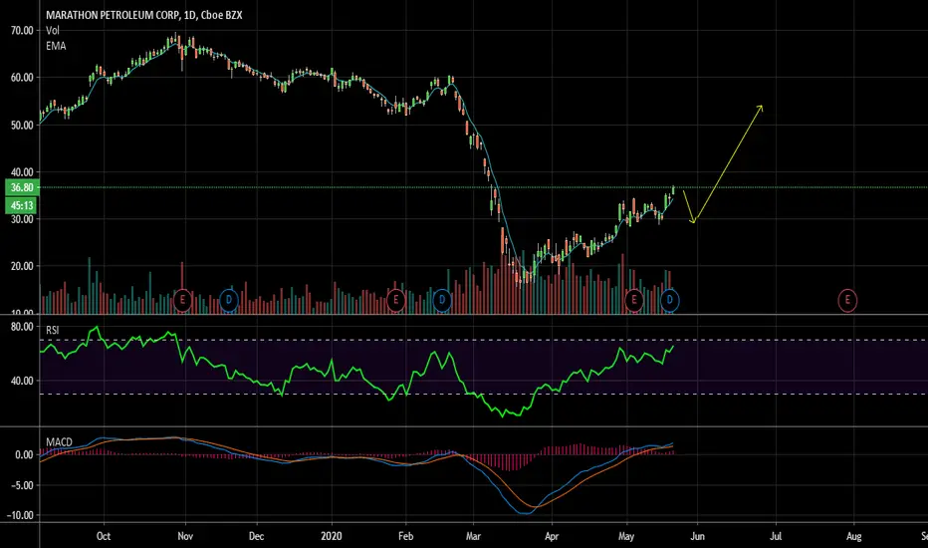Image resolution: width=928 pixels, height=548 pixels.
Task: Click the Dec label on time axis
Action: [x=256, y=536]
